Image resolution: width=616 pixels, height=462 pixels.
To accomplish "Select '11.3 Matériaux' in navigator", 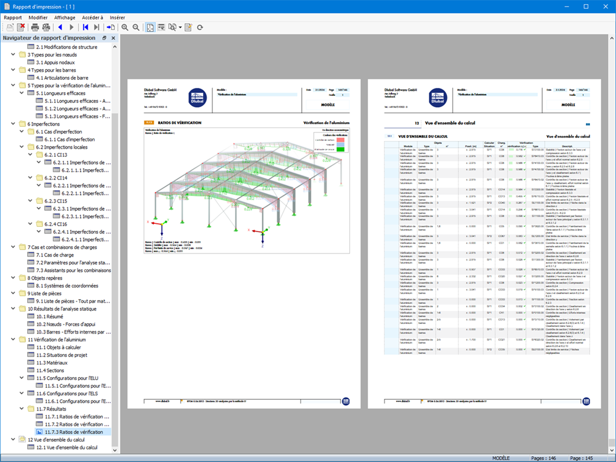I will [52, 362].
